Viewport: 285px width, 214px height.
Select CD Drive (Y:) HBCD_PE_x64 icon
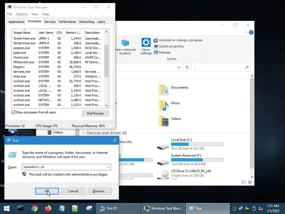(x=163, y=175)
